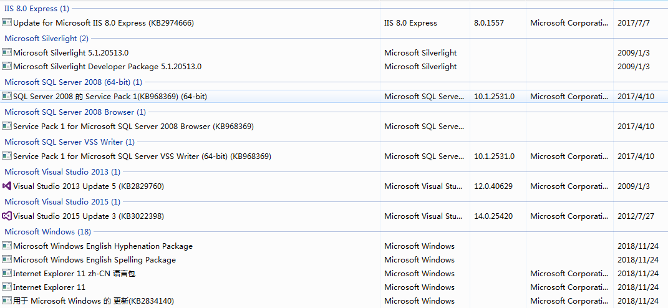The image size is (668, 308).
Task: Select Internet Explorer 11 zh-CN 语言包 entry
Action: point(74,274)
